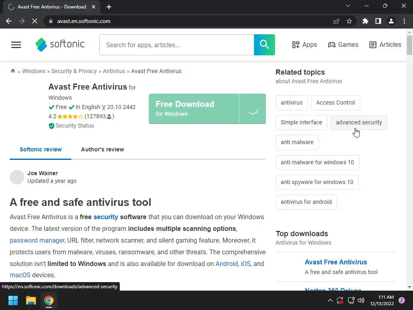Screen dimensions: 413x310
Task: Bookmark this page with the star icon
Action: [x=349, y=21]
